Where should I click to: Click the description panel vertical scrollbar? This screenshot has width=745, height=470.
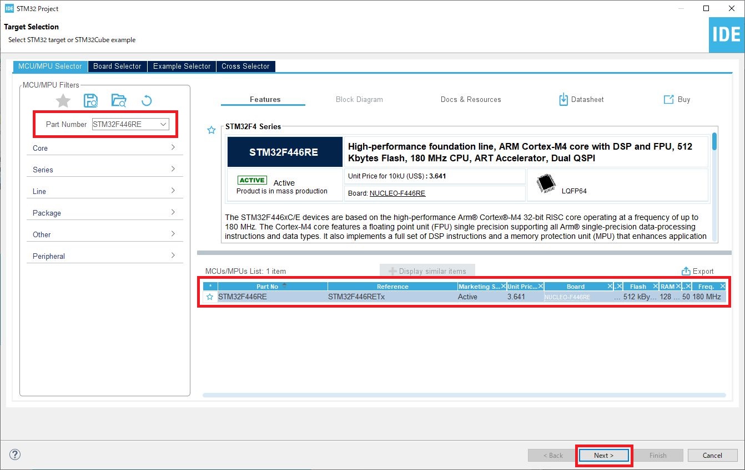click(714, 141)
